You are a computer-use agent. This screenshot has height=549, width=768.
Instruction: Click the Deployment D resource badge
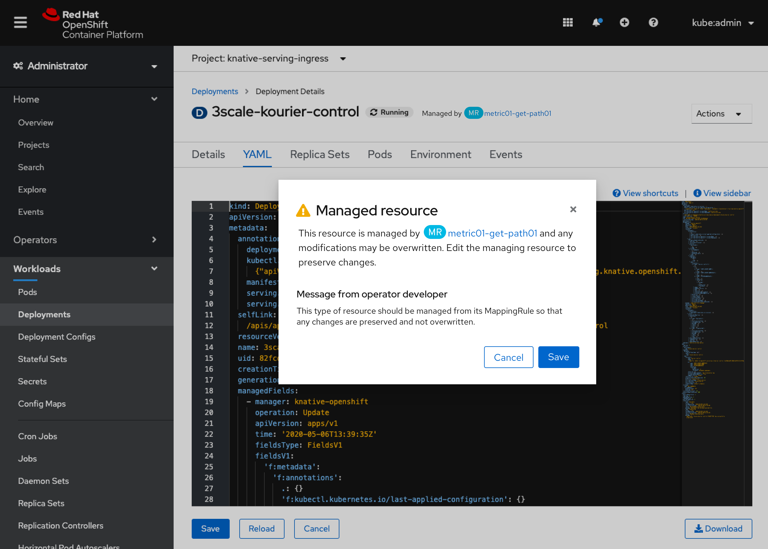click(x=199, y=113)
